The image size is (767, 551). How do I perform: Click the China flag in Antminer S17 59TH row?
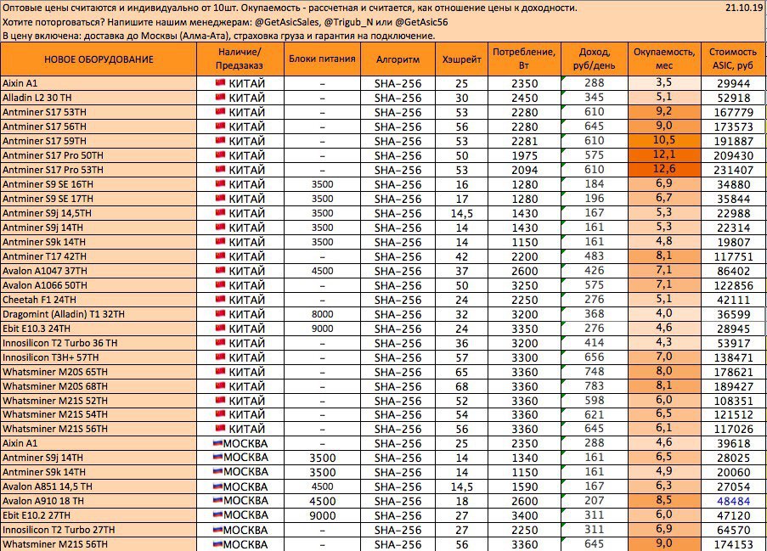click(220, 140)
